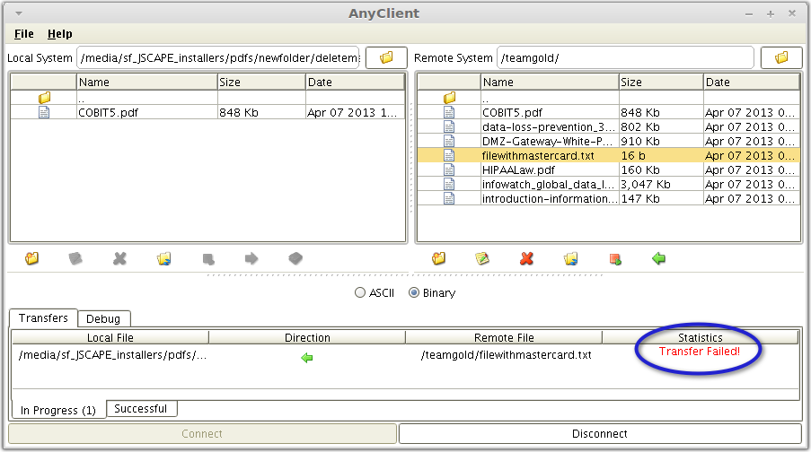Select introduction-information... remote file
The image size is (811, 452).
coord(550,199)
